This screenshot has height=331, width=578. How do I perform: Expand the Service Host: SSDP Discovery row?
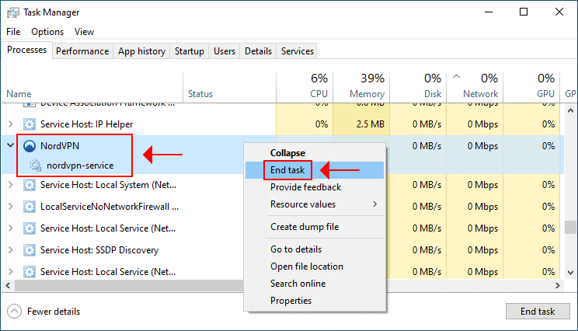[11, 250]
